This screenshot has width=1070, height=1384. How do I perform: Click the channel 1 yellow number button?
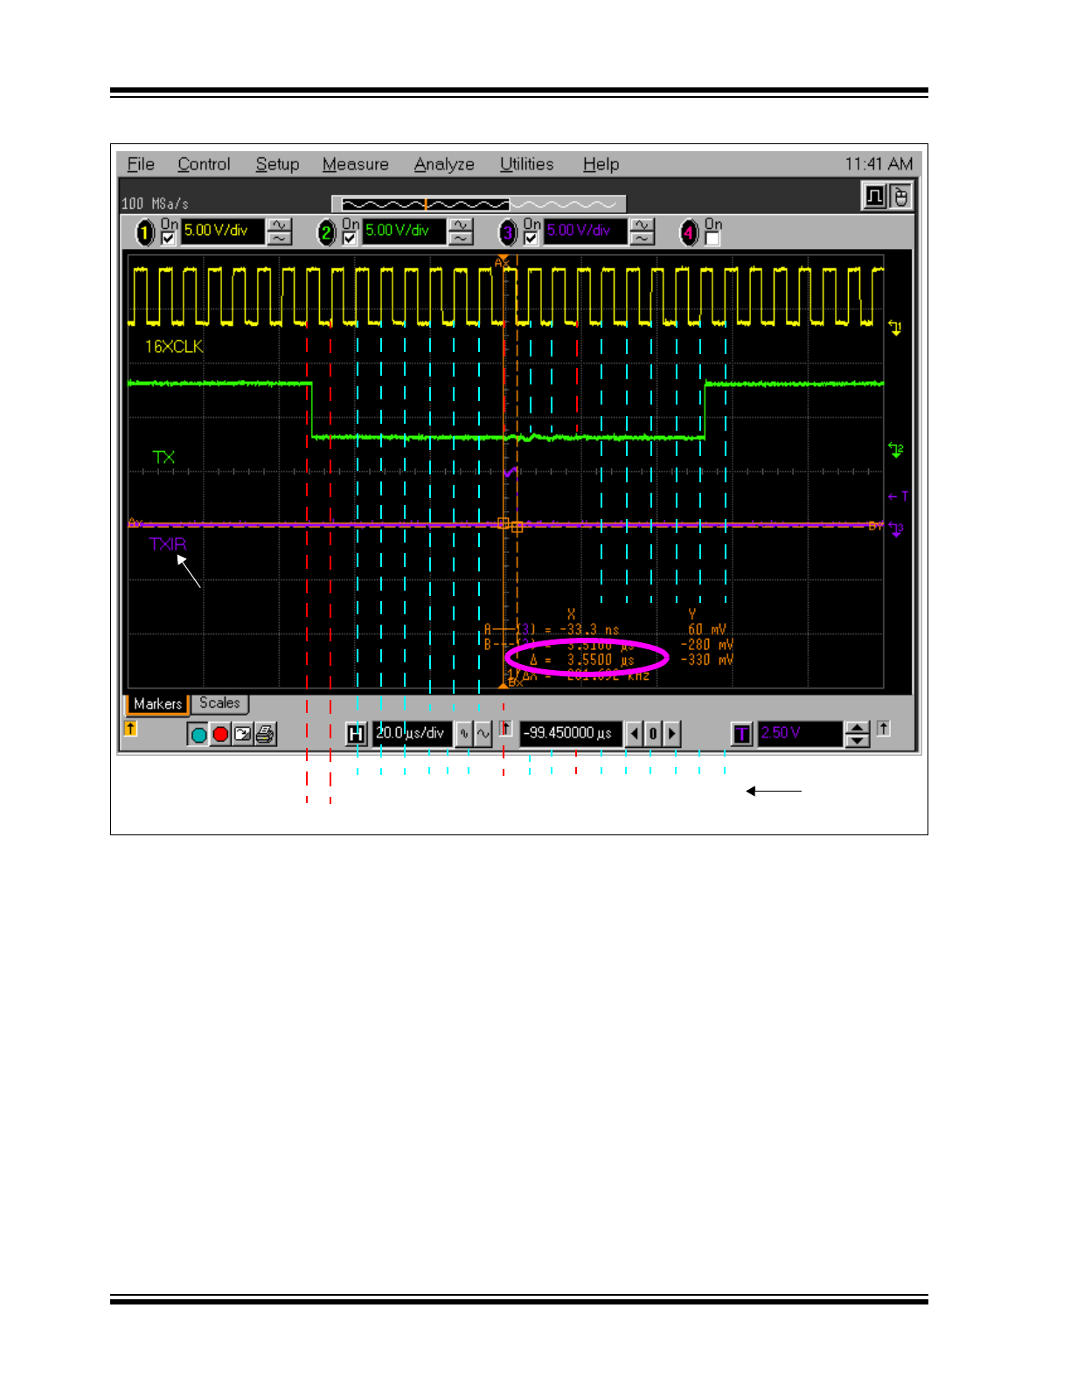click(144, 232)
